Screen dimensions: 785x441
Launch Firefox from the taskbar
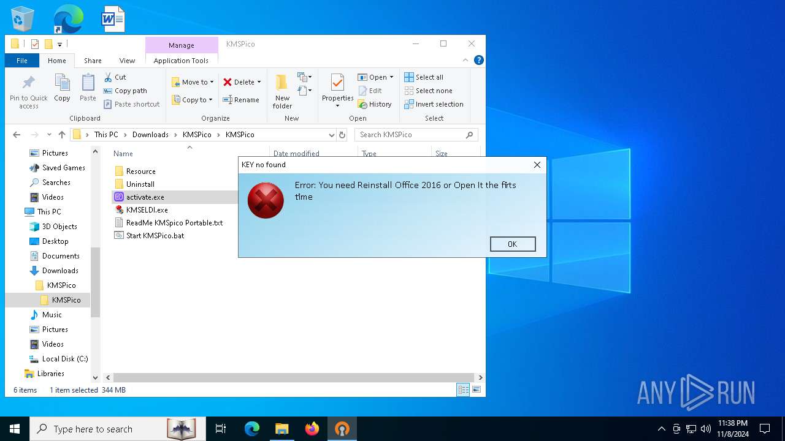[x=312, y=429]
